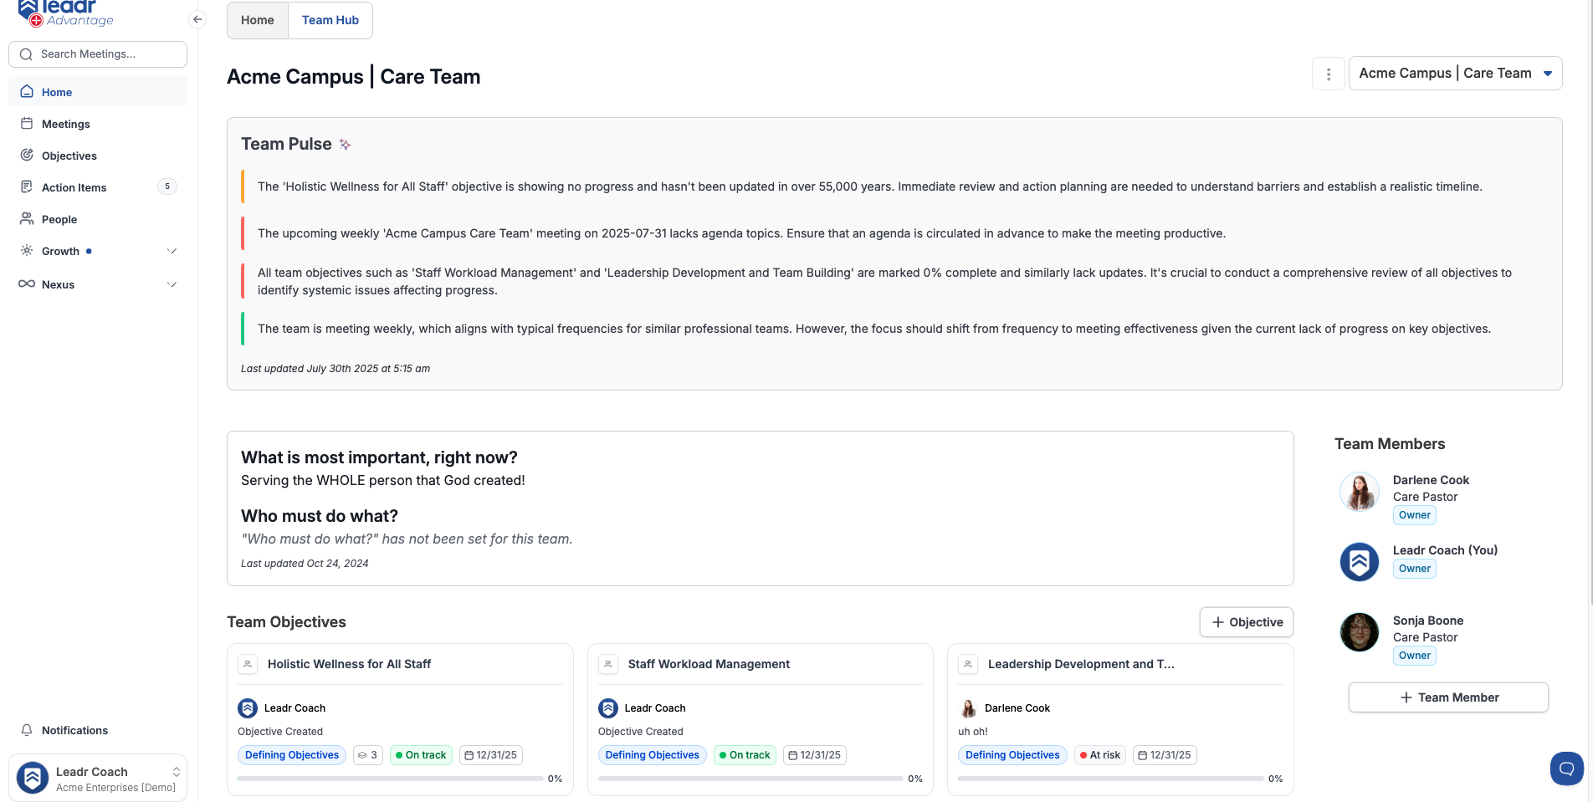Click the Nexus infinity icon

click(x=27, y=284)
